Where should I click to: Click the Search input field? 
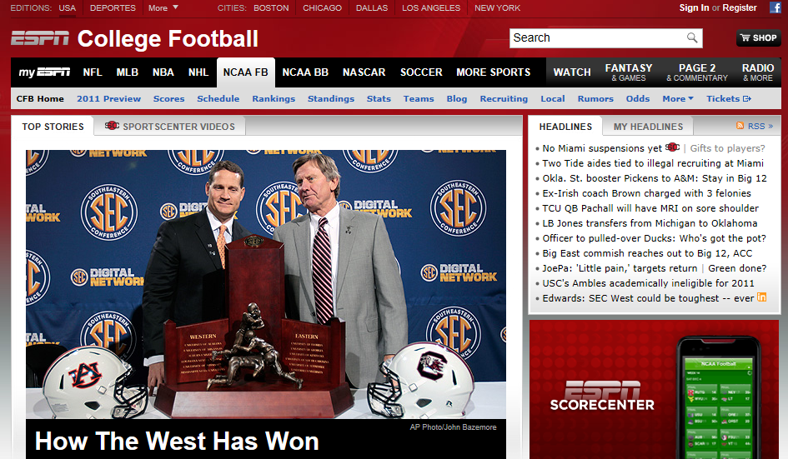[x=596, y=38]
